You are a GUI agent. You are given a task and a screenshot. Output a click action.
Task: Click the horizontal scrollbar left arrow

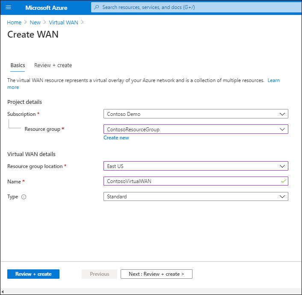[x=3, y=292]
